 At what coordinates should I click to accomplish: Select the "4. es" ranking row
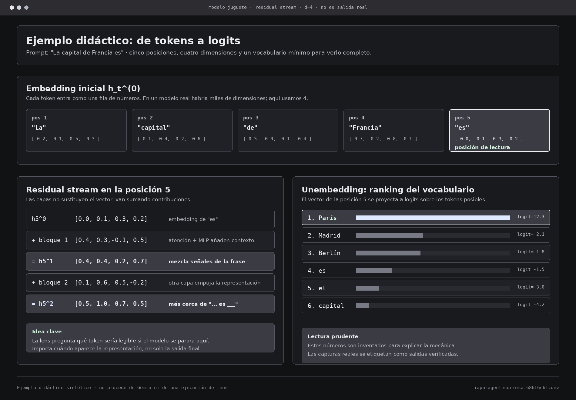point(426,270)
